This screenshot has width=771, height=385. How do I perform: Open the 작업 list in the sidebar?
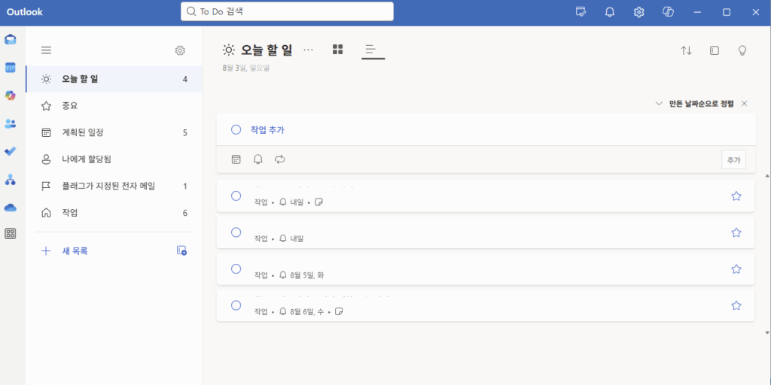tap(114, 213)
